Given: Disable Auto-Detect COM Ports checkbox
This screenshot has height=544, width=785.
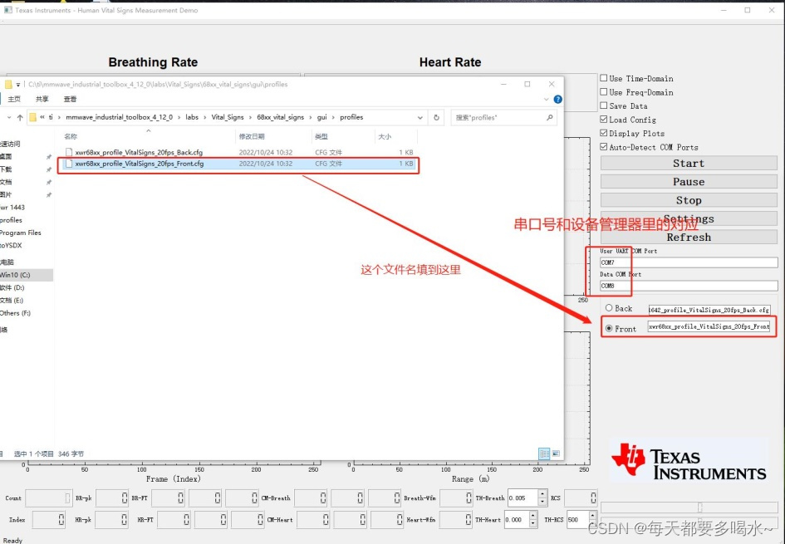Looking at the screenshot, I should click(604, 147).
